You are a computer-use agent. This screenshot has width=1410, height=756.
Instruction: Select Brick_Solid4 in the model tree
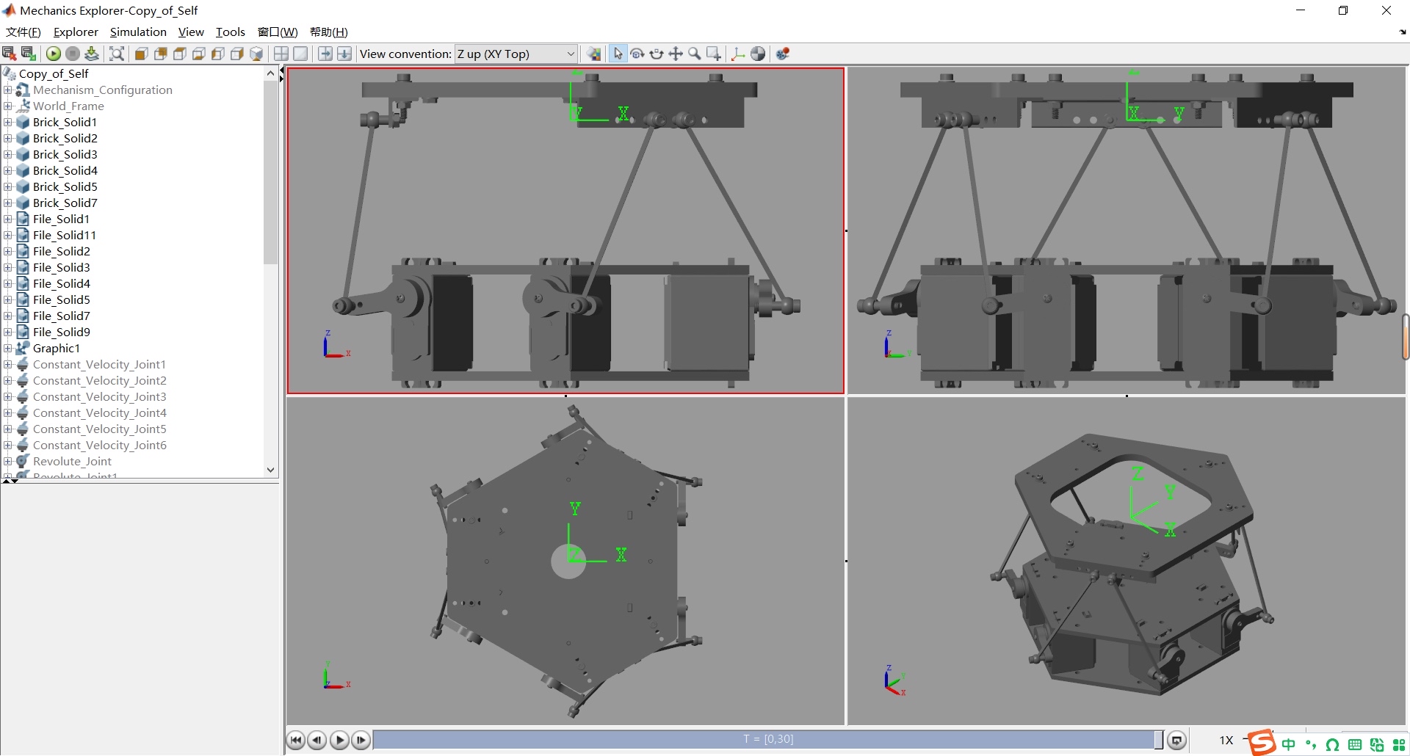tap(65, 170)
